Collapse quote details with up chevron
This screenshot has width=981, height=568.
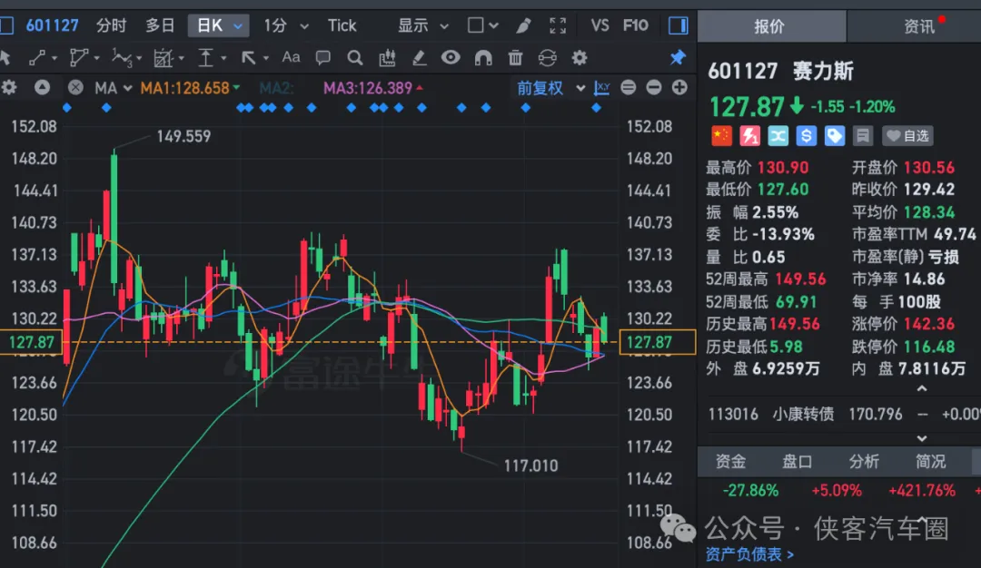click(922, 388)
